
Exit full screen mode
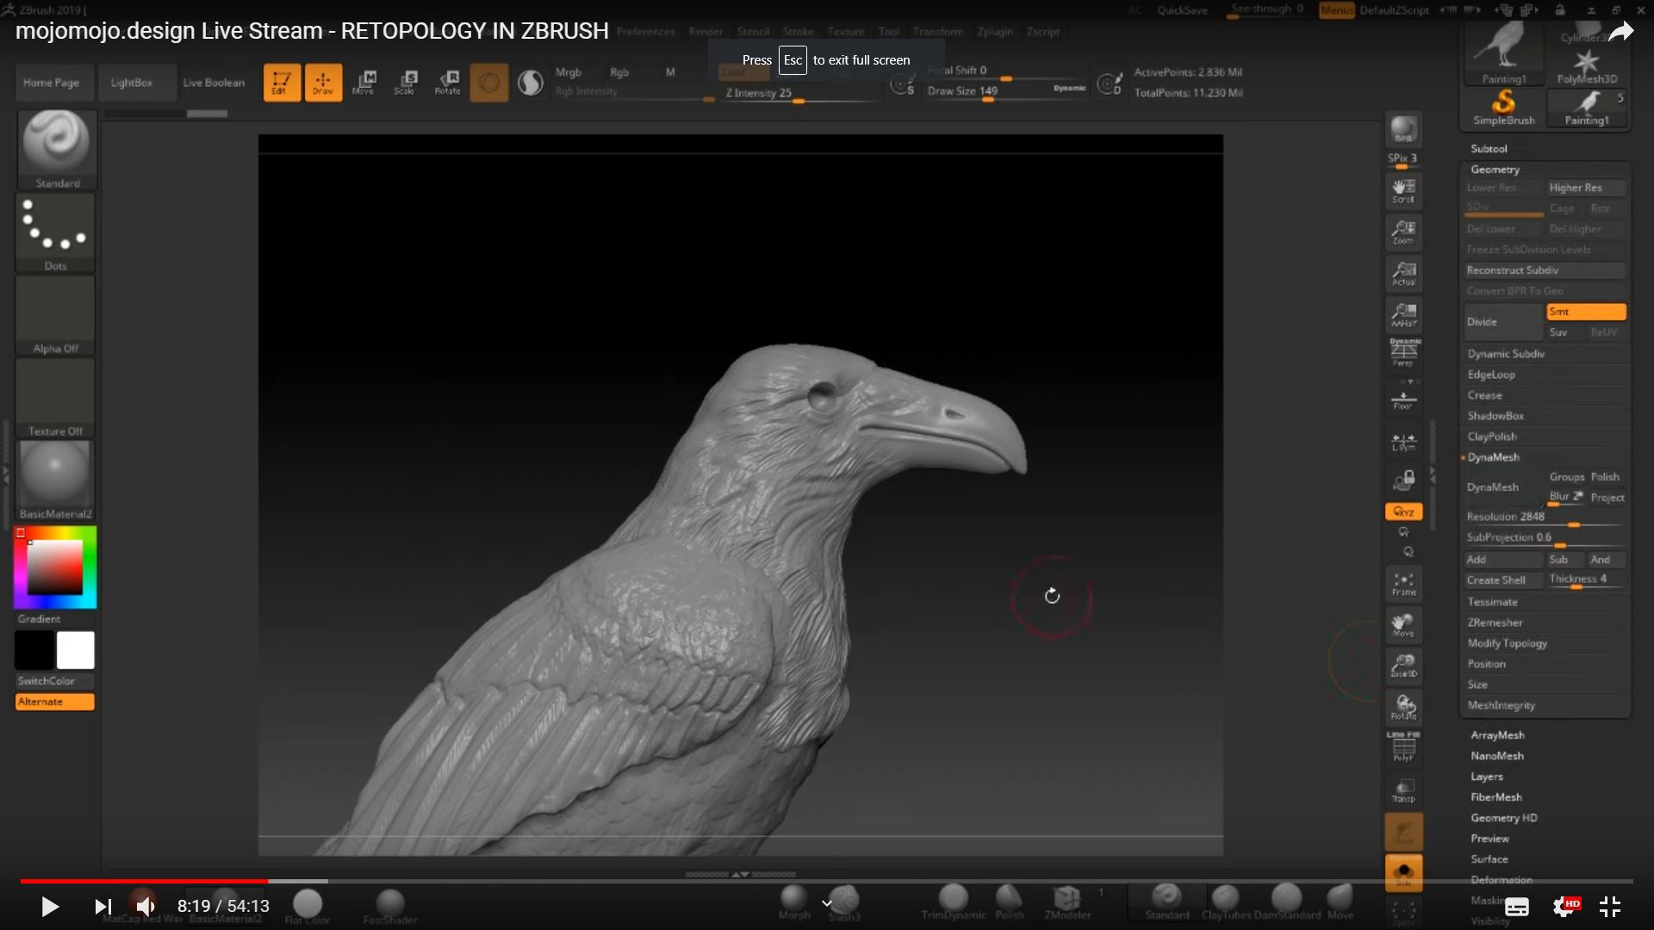point(1610,907)
